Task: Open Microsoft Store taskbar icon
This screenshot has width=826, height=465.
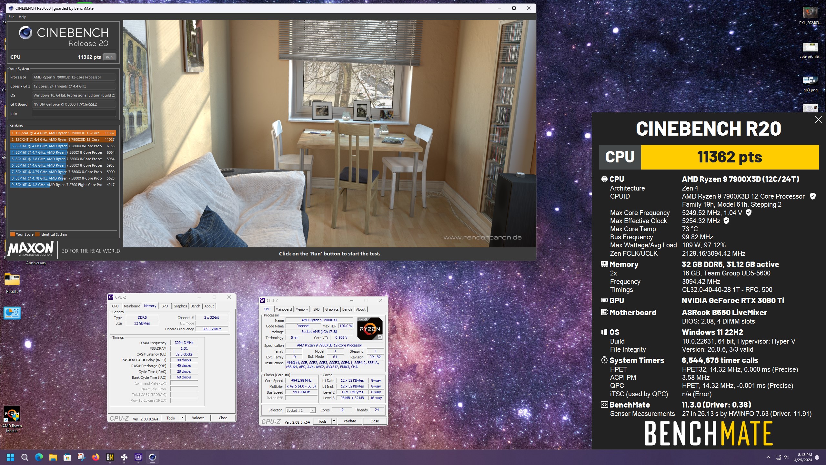Action: (67, 457)
